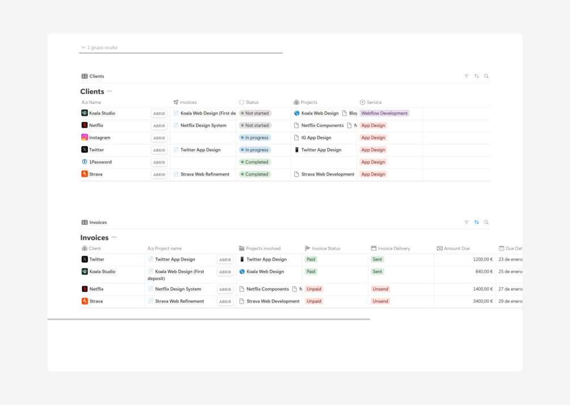The image size is (570, 405).
Task: Click ABRIR for Netflix Design System invoice
Action: tap(225, 289)
